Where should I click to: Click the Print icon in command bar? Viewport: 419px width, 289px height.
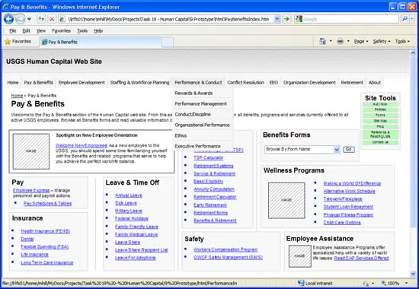pos(341,41)
